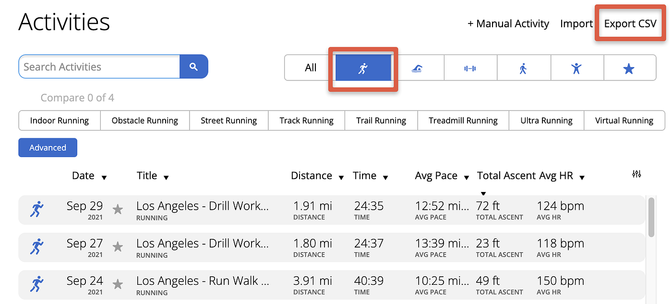This screenshot has width=672, height=304.
Task: Select the running activity filter icon
Action: click(363, 68)
